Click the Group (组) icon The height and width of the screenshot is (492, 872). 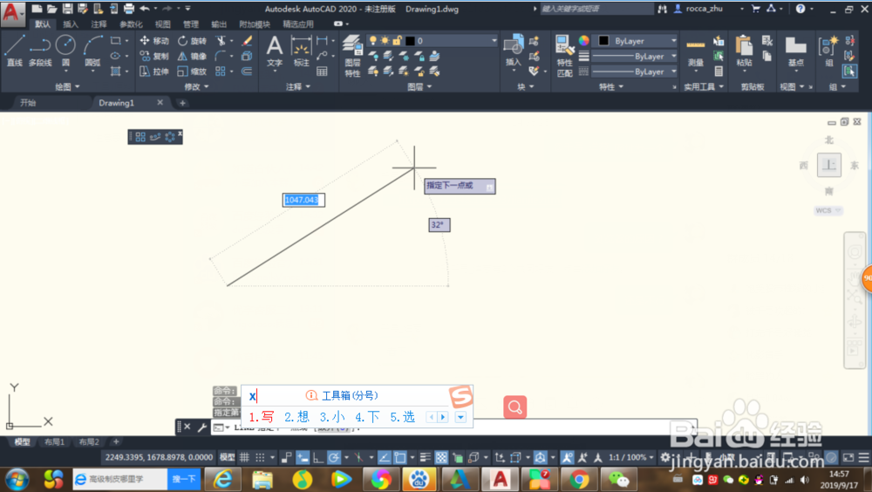point(828,51)
